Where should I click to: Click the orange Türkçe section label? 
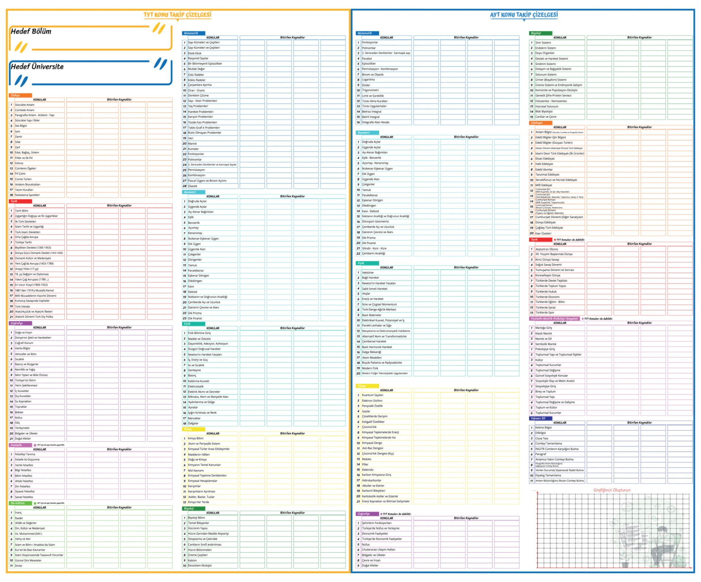[20, 95]
